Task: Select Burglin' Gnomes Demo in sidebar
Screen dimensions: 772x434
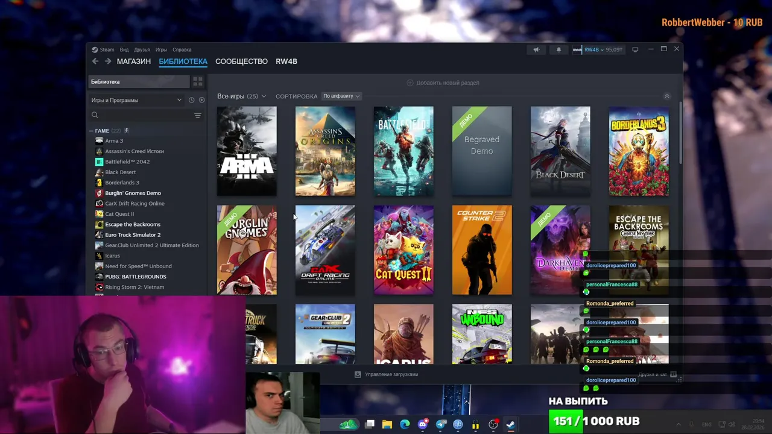Action: click(133, 193)
